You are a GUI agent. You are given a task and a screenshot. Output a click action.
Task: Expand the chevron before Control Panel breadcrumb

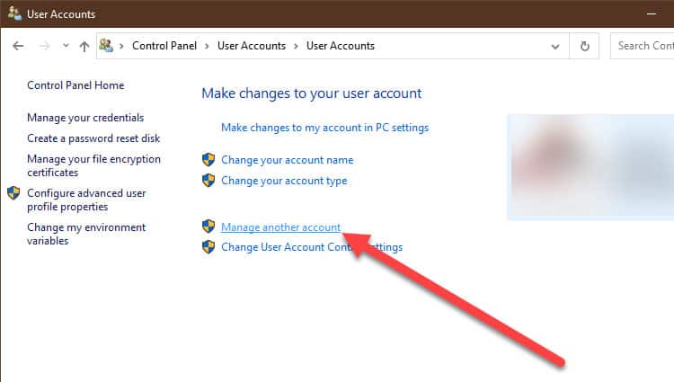click(121, 46)
